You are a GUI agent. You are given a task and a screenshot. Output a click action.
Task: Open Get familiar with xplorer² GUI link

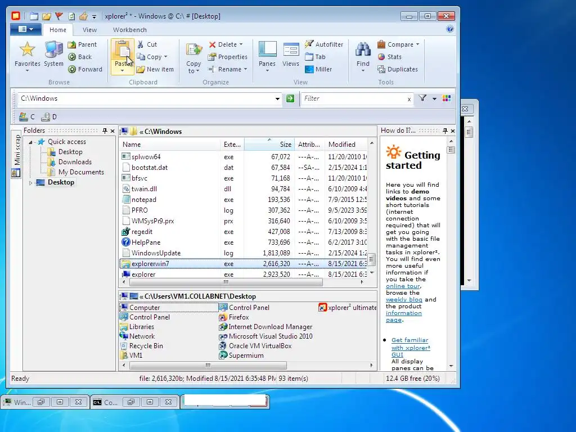point(411,347)
